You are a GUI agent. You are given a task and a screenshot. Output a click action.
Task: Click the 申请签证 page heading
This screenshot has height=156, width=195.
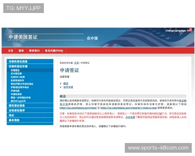tap(70, 70)
